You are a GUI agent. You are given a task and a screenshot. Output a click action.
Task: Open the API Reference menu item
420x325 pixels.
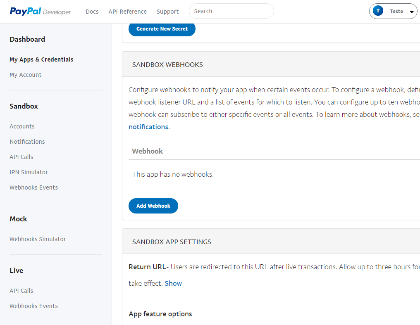coord(127,12)
